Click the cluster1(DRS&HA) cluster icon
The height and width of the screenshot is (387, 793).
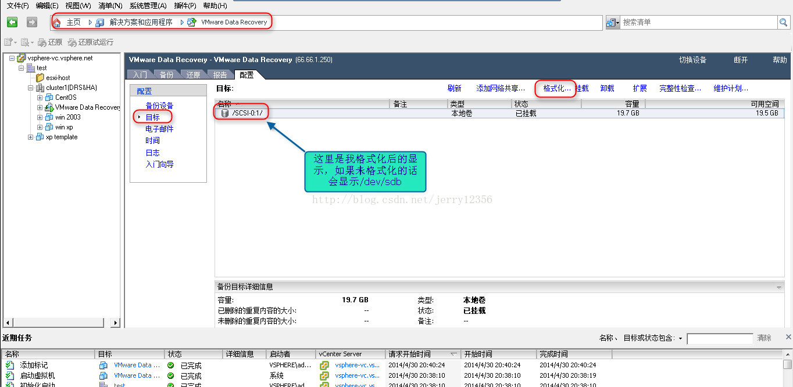coord(40,88)
